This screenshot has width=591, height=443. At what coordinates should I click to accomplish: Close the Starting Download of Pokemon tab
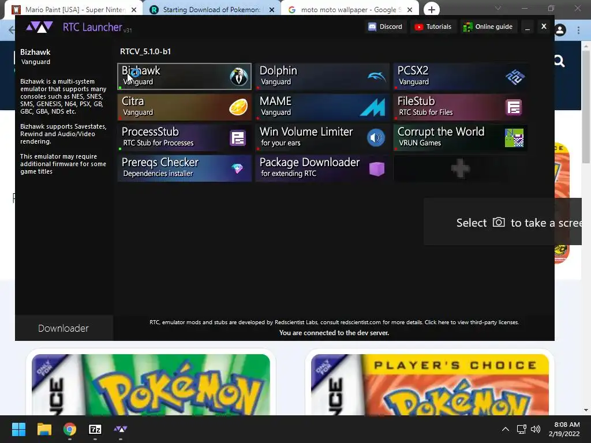tap(272, 10)
